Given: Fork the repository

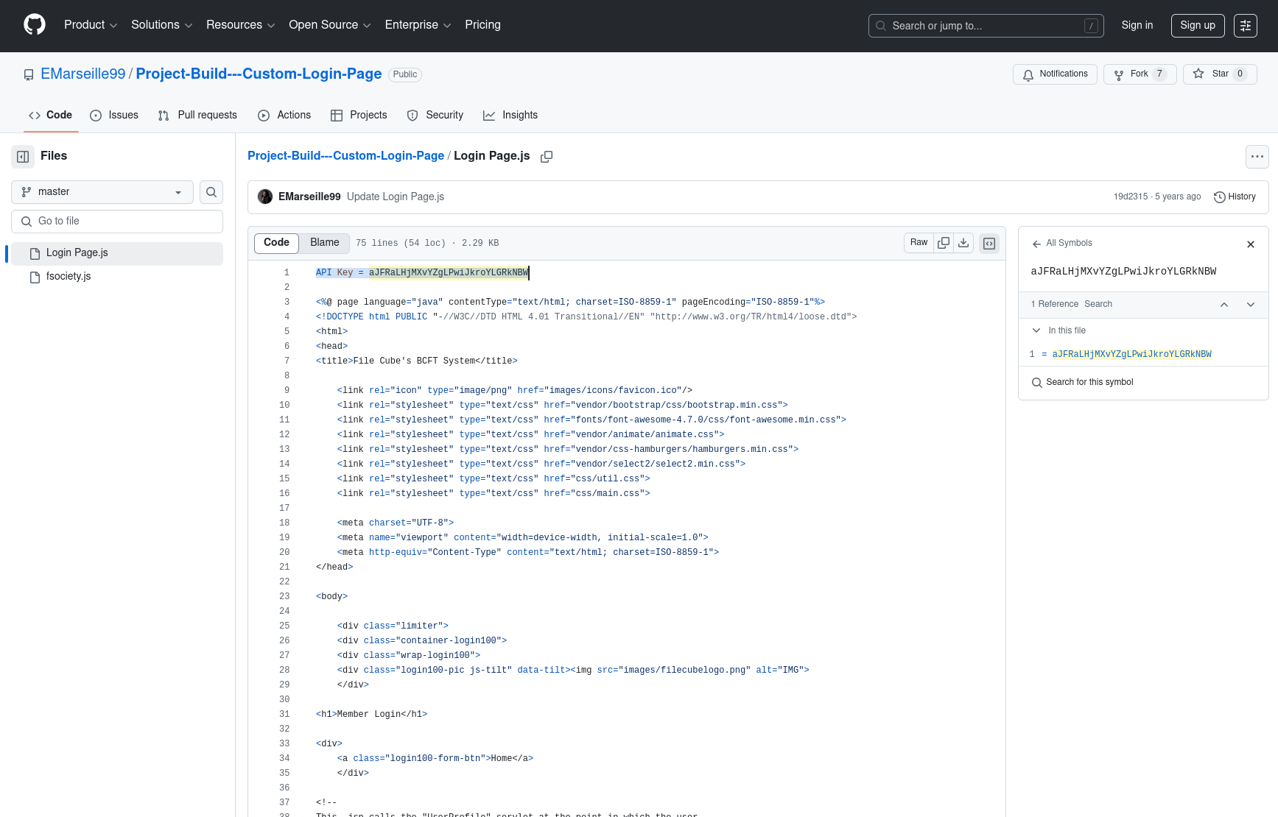Looking at the screenshot, I should coord(1140,74).
